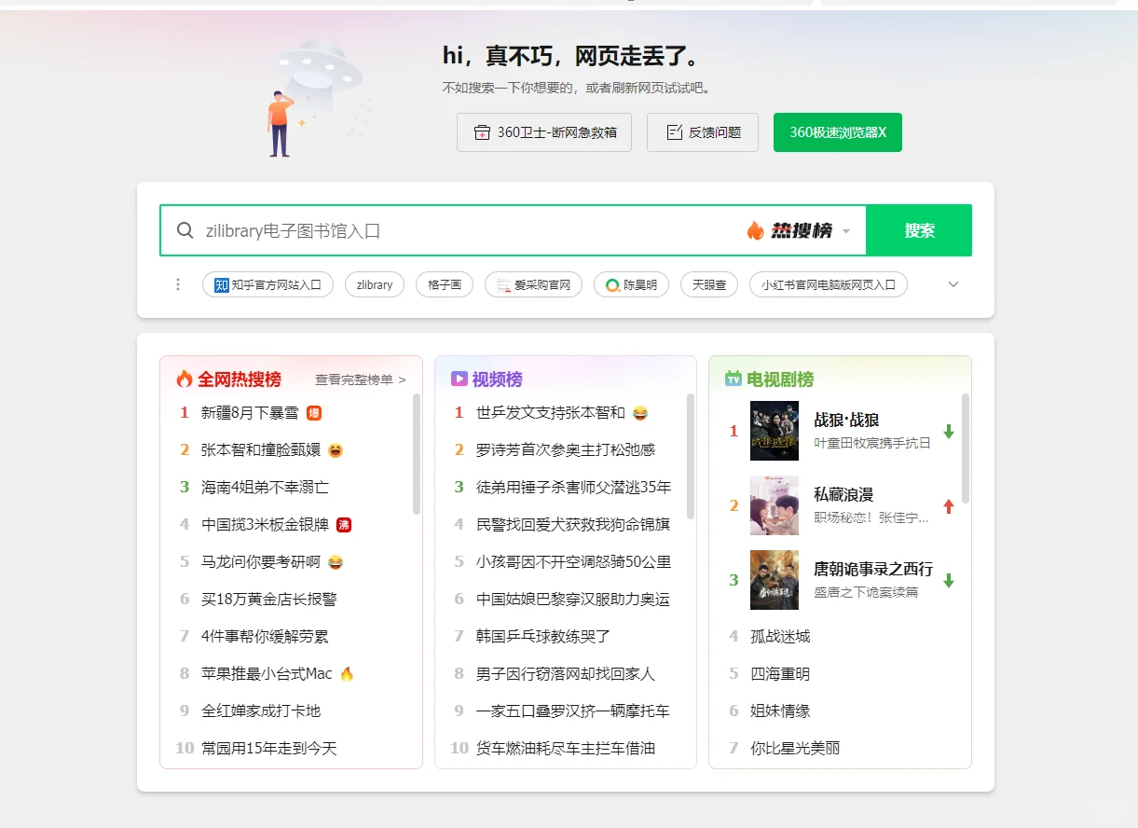The height and width of the screenshot is (828, 1138).
Task: Click the three-dot menu icon left of suggestions
Action: click(x=178, y=284)
